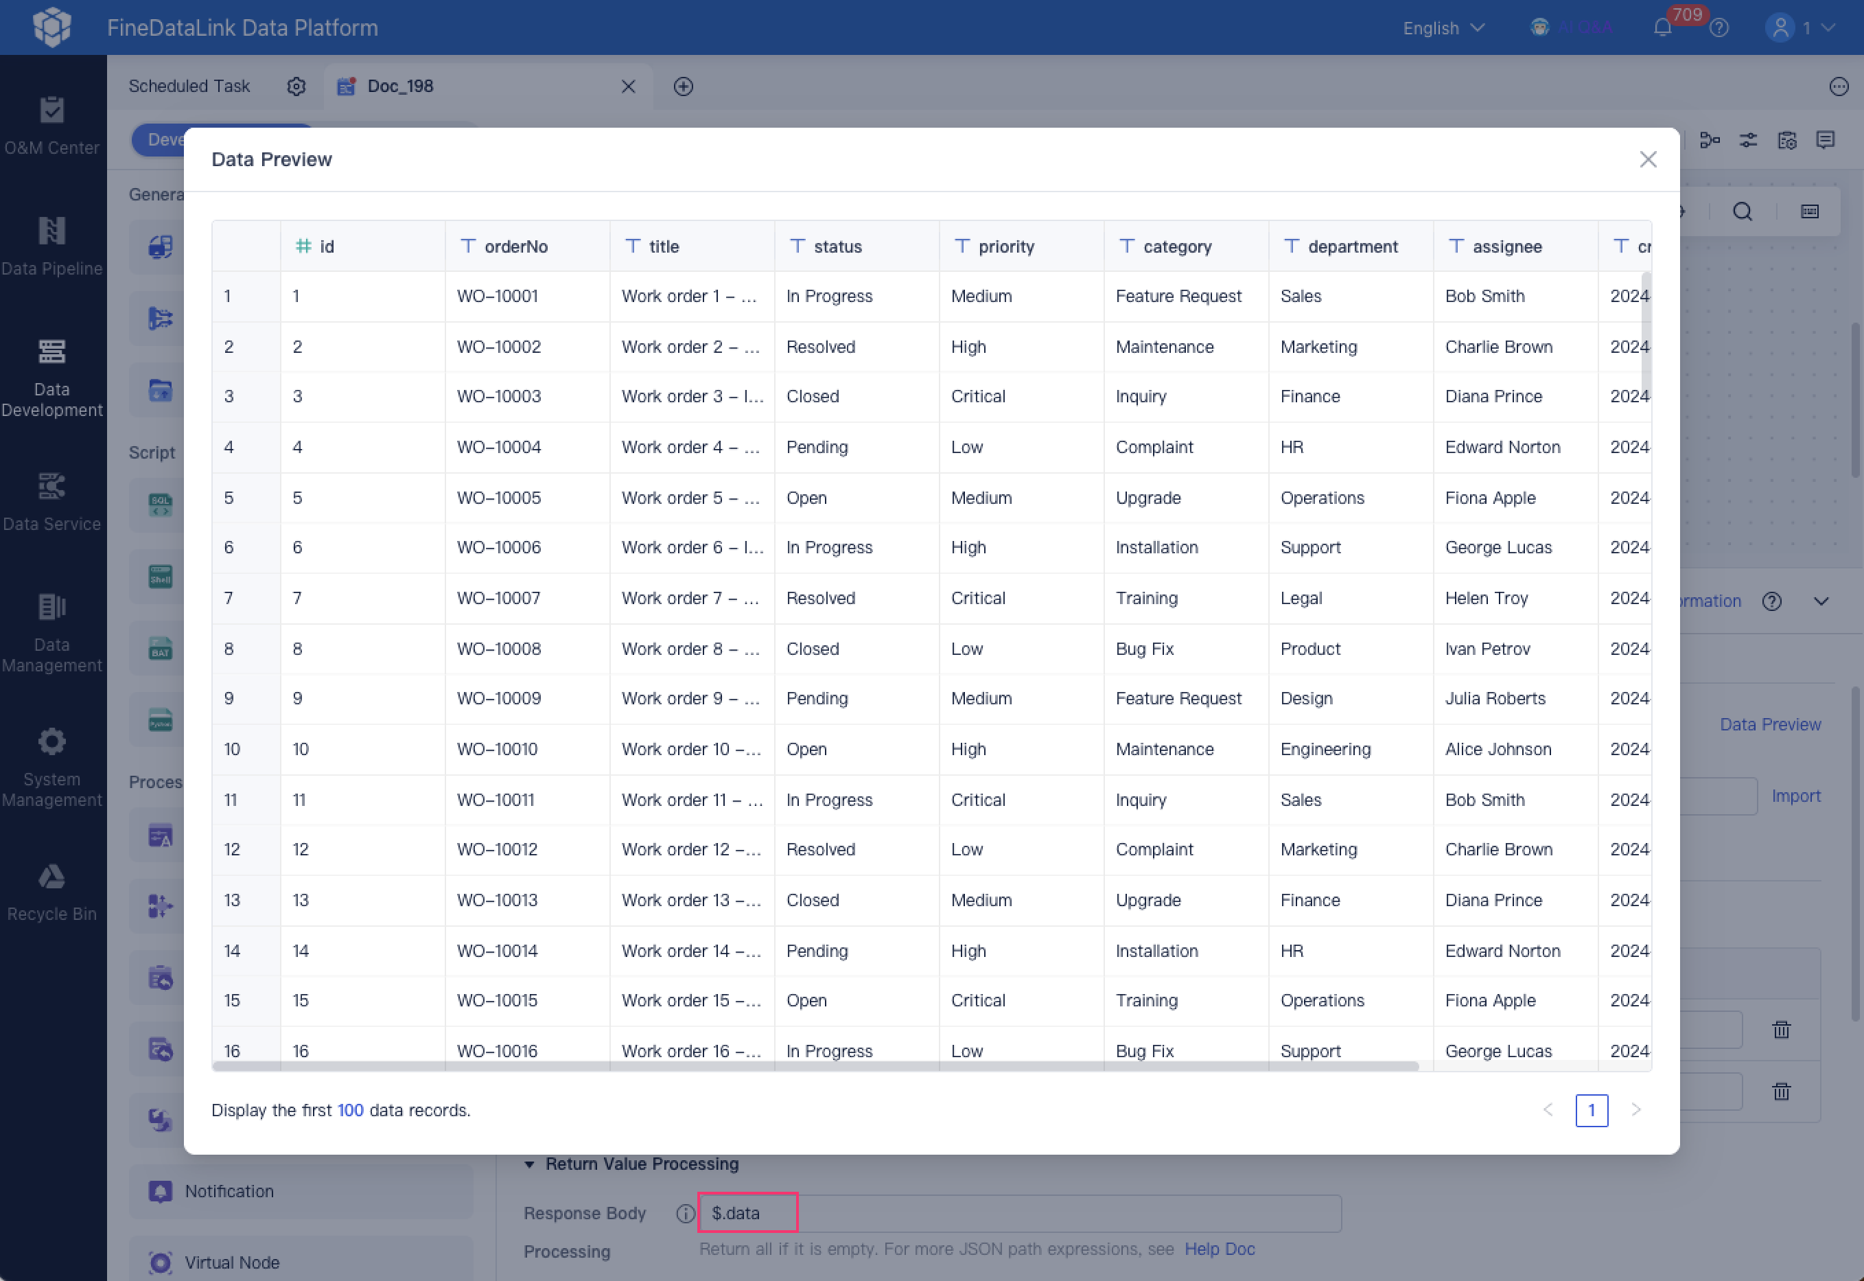Screen dimensions: 1864x1281
Task: Open the Help Doc link
Action: point(1219,1249)
